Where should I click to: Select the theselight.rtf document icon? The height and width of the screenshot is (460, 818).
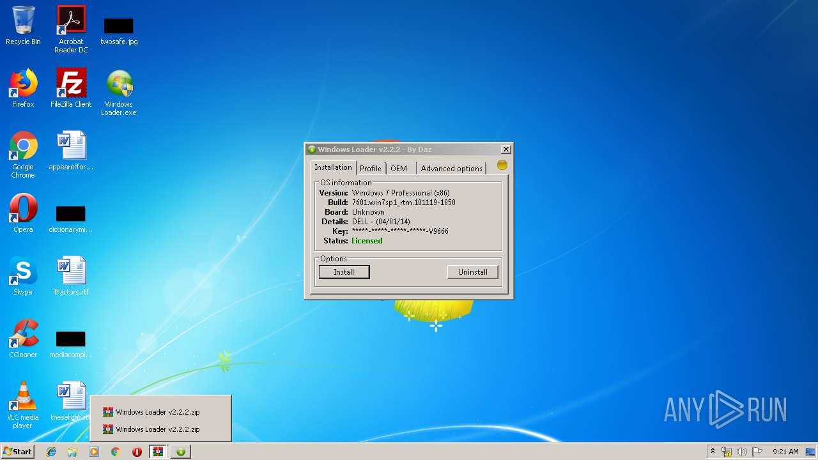pyautogui.click(x=71, y=401)
